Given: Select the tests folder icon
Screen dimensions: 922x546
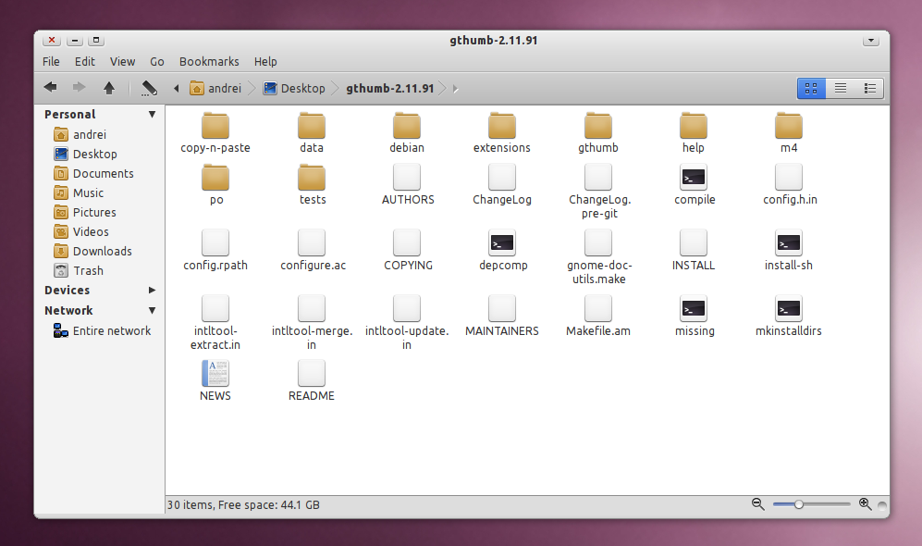Looking at the screenshot, I should 312,177.
